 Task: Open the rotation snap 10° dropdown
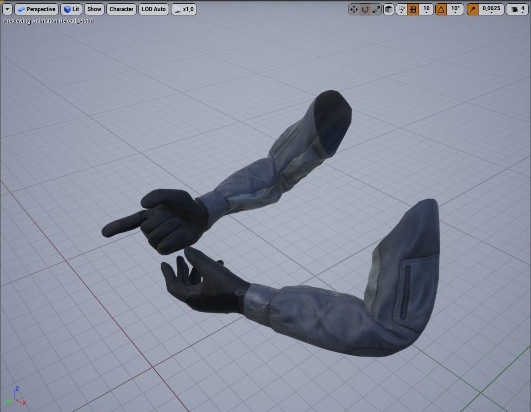tap(455, 9)
